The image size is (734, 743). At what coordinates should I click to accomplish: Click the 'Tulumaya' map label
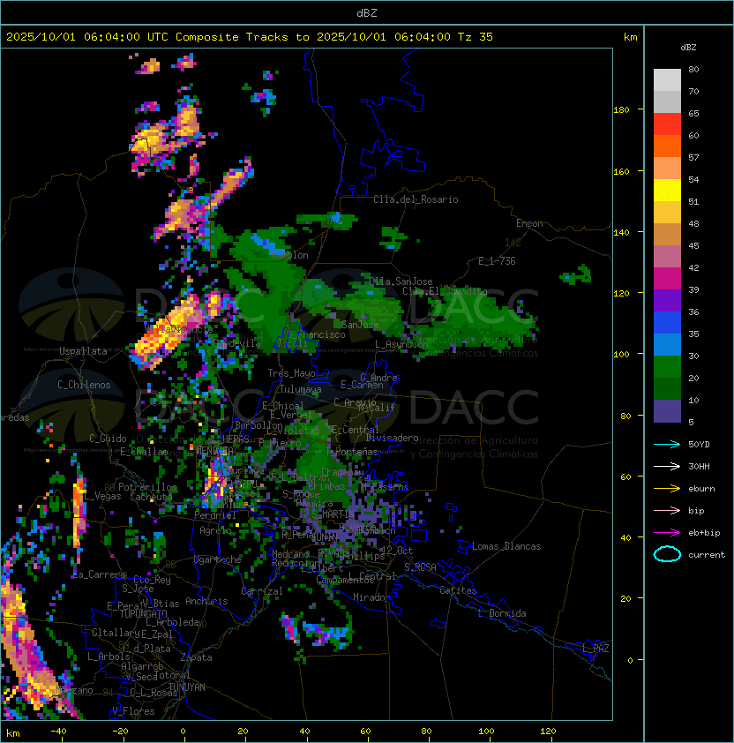point(301,389)
